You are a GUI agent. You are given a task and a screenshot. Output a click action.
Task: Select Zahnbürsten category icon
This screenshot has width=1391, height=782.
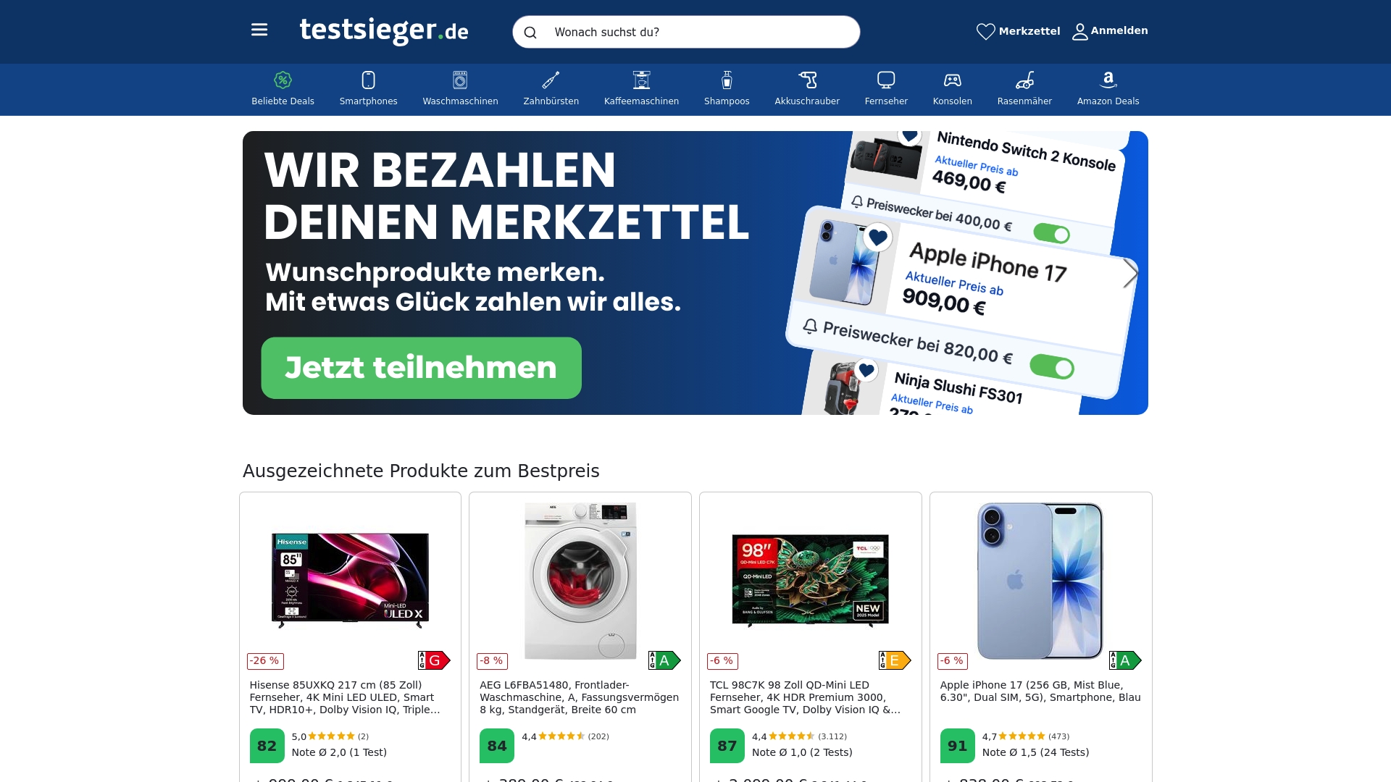pos(551,80)
